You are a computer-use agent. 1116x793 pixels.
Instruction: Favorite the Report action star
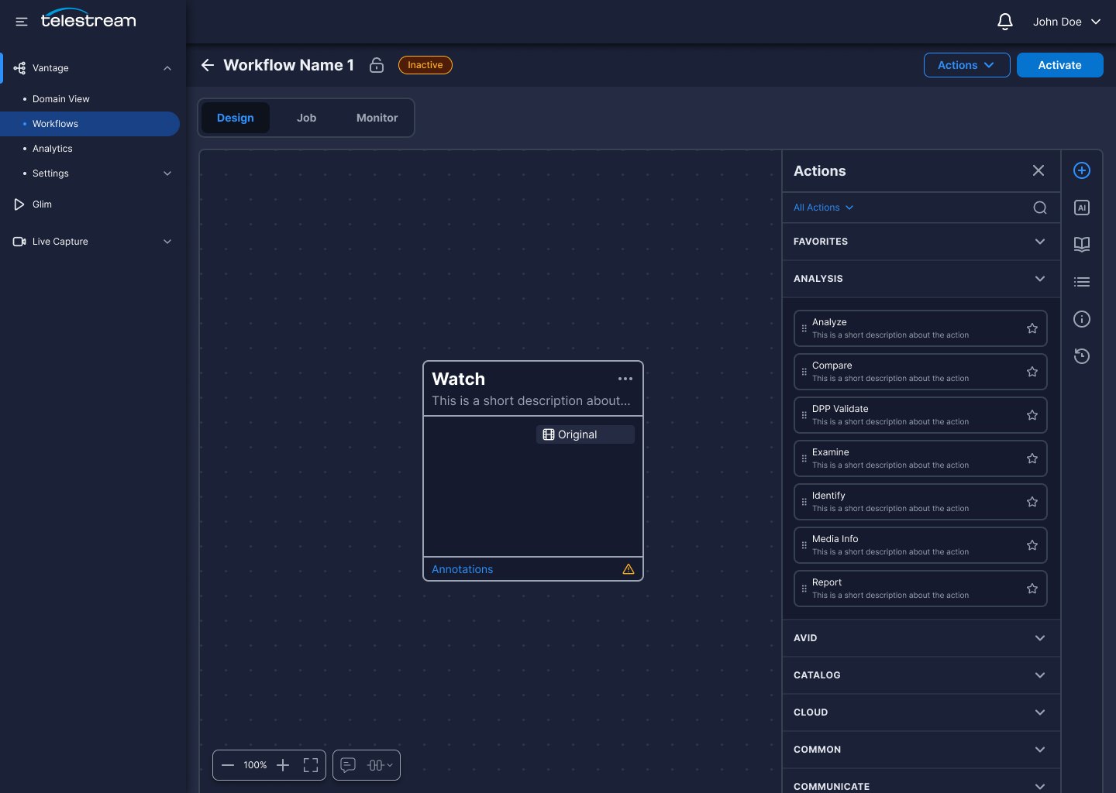(1032, 589)
